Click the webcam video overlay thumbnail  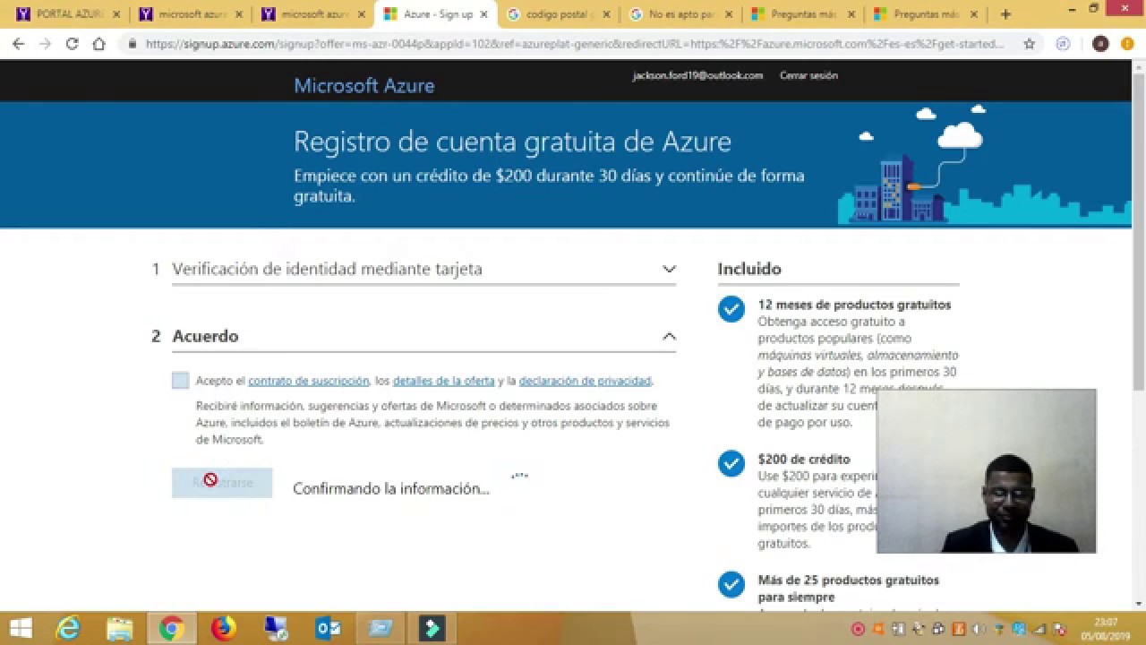point(986,471)
